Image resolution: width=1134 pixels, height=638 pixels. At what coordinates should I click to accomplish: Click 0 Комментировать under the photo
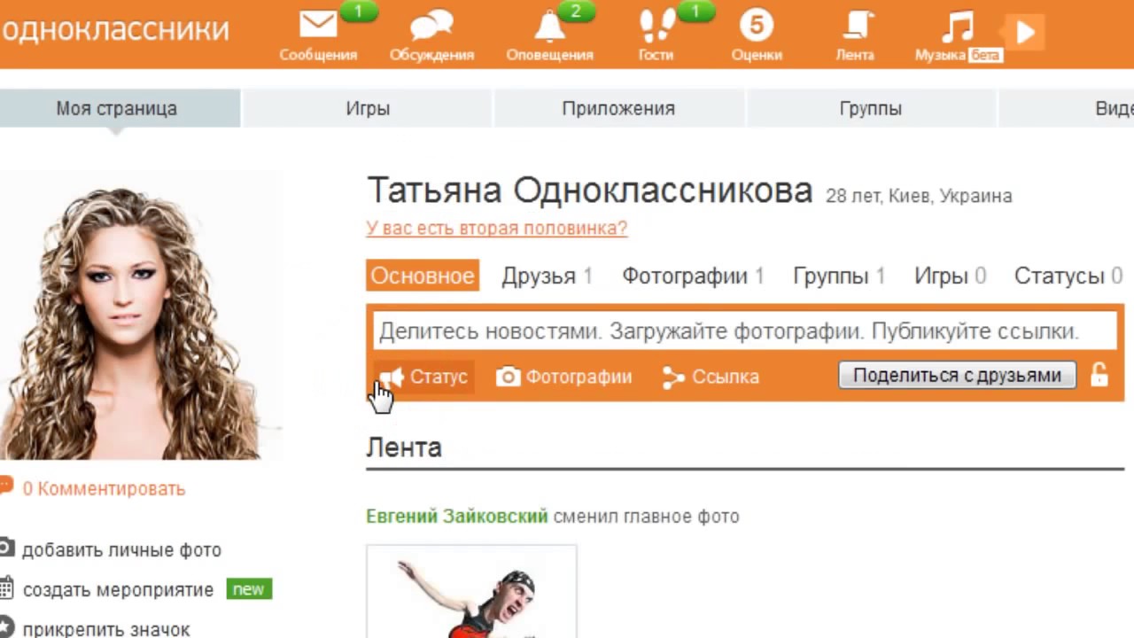[104, 488]
